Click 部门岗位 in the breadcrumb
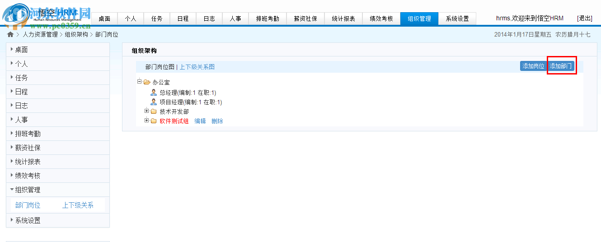The image size is (601, 242). tap(107, 34)
